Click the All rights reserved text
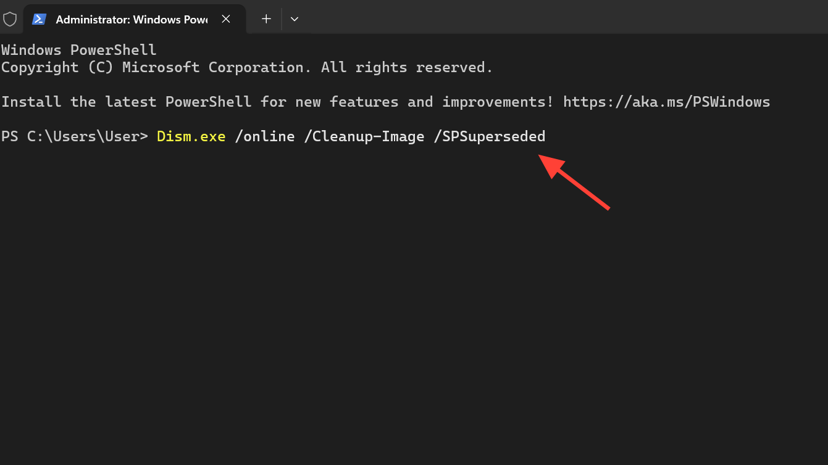This screenshot has height=465, width=828. [x=407, y=67]
